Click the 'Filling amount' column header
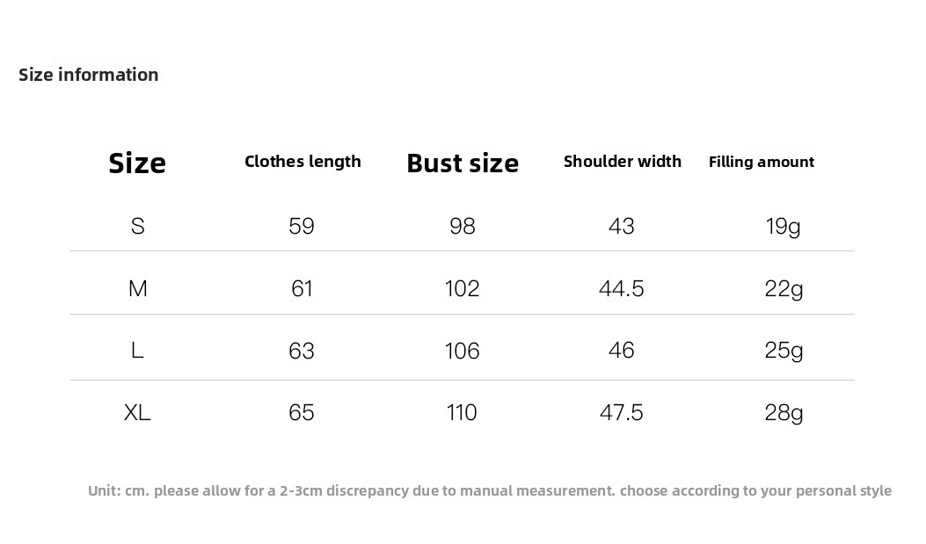The height and width of the screenshot is (544, 926). coord(762,162)
